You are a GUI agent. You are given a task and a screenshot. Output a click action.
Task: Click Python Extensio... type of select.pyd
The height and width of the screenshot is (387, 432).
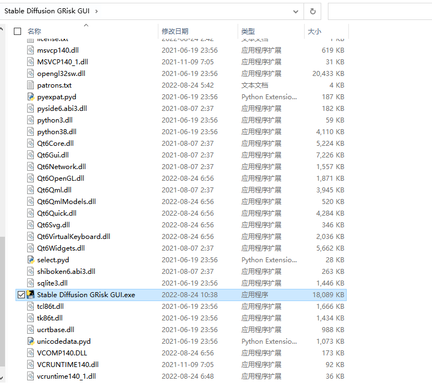click(269, 259)
